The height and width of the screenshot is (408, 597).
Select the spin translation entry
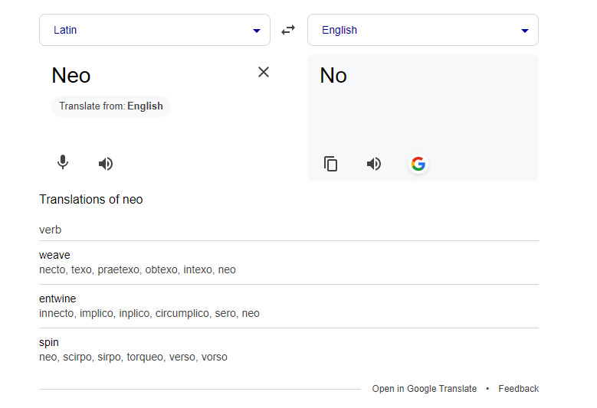(49, 342)
